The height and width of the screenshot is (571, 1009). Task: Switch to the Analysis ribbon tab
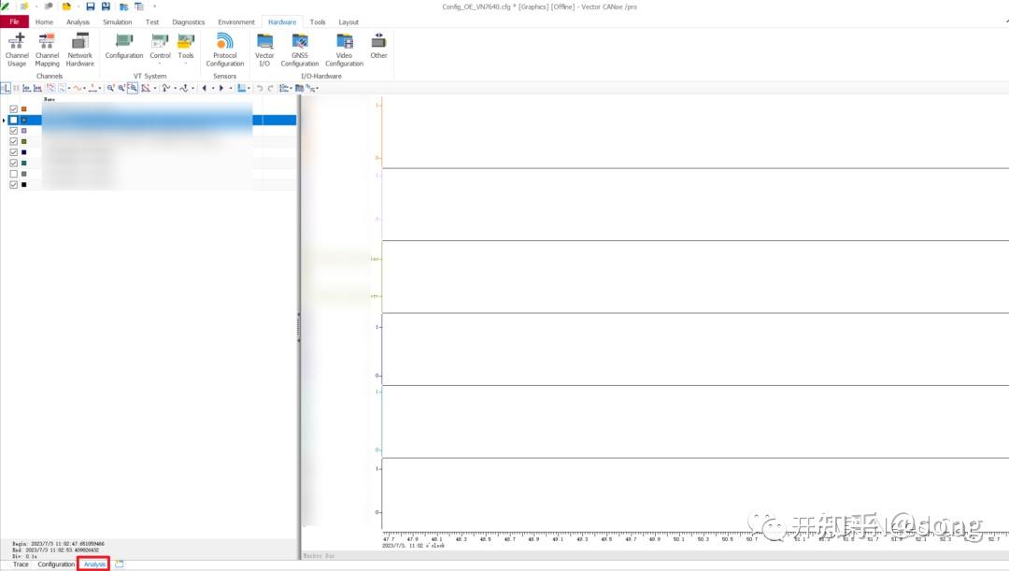[x=78, y=21]
